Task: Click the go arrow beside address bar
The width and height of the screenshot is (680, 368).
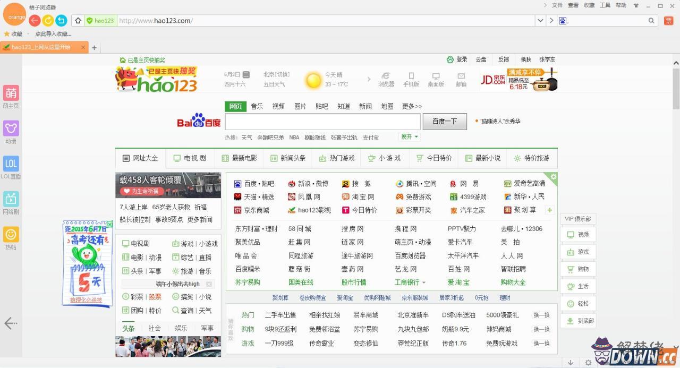Action: click(x=551, y=21)
